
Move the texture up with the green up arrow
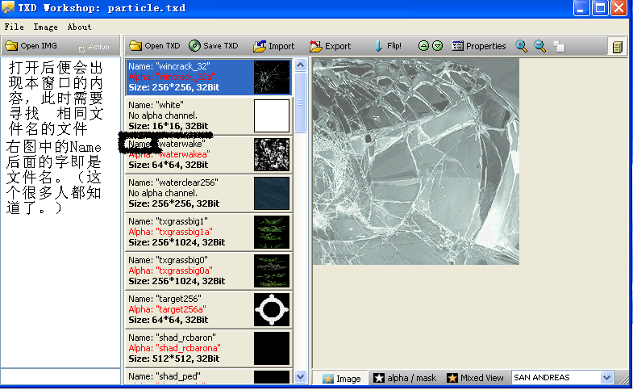pyautogui.click(x=423, y=46)
